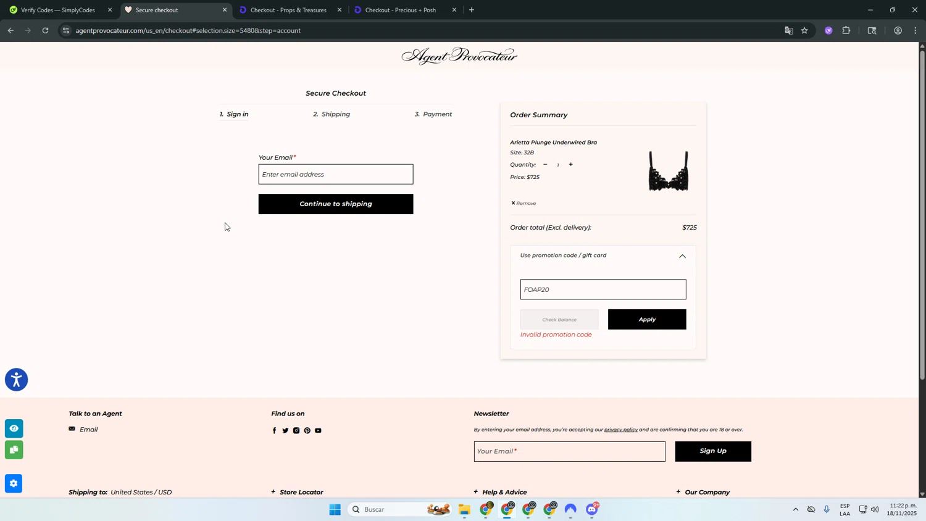This screenshot has width=926, height=521.
Task: Click the Check Balance button
Action: click(559, 319)
